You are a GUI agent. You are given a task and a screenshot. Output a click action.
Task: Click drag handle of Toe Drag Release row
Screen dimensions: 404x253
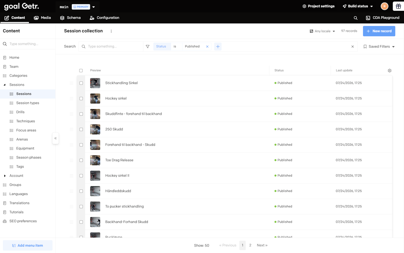(71, 160)
